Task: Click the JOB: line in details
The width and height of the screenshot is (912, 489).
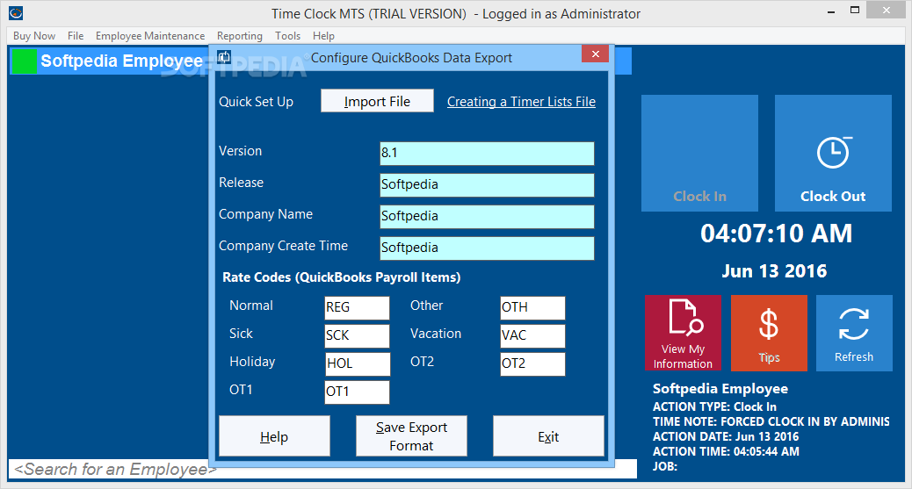Action: (665, 466)
